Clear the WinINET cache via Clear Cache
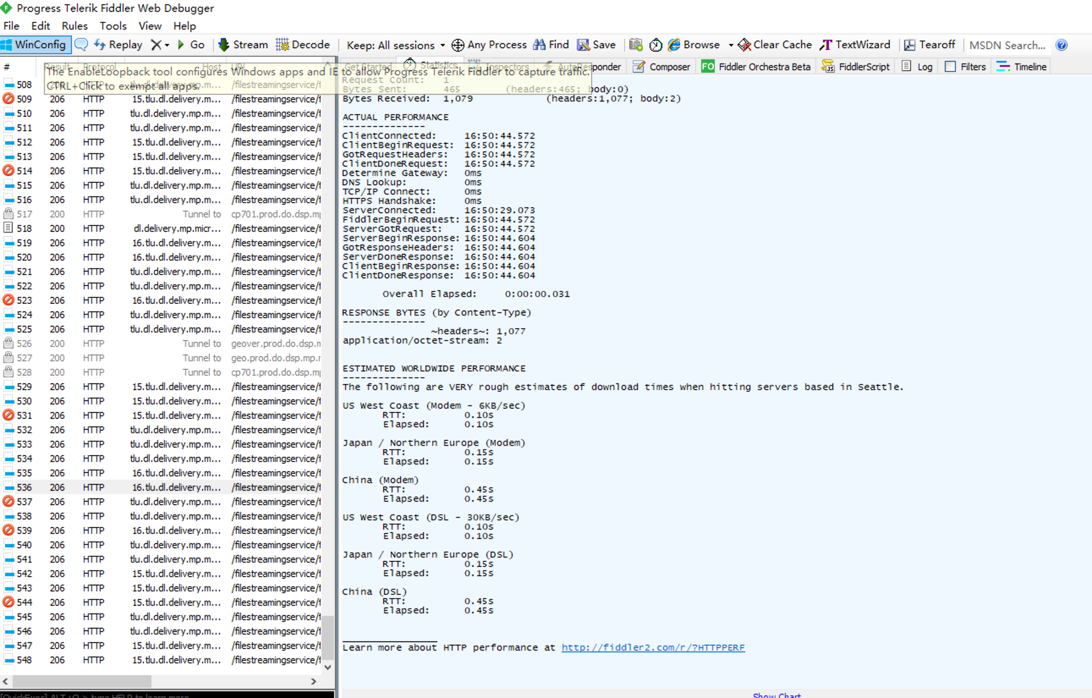The image size is (1092, 698). tap(775, 44)
